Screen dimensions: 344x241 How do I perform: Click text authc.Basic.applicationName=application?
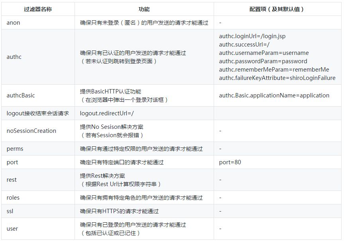point(274,95)
